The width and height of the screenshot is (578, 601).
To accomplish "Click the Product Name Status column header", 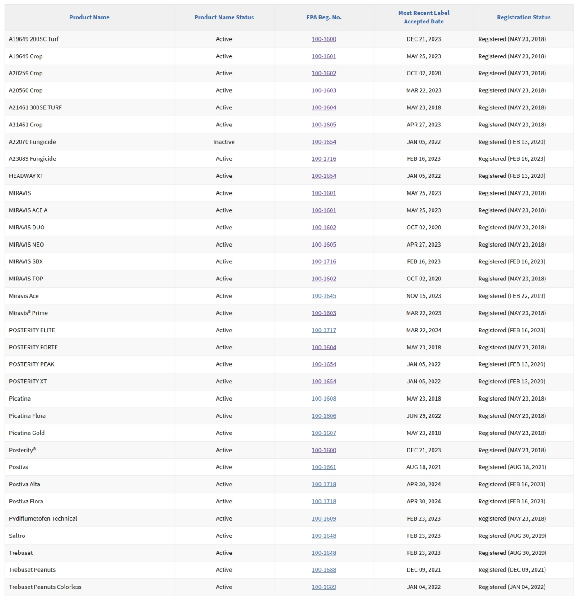I will pos(224,17).
